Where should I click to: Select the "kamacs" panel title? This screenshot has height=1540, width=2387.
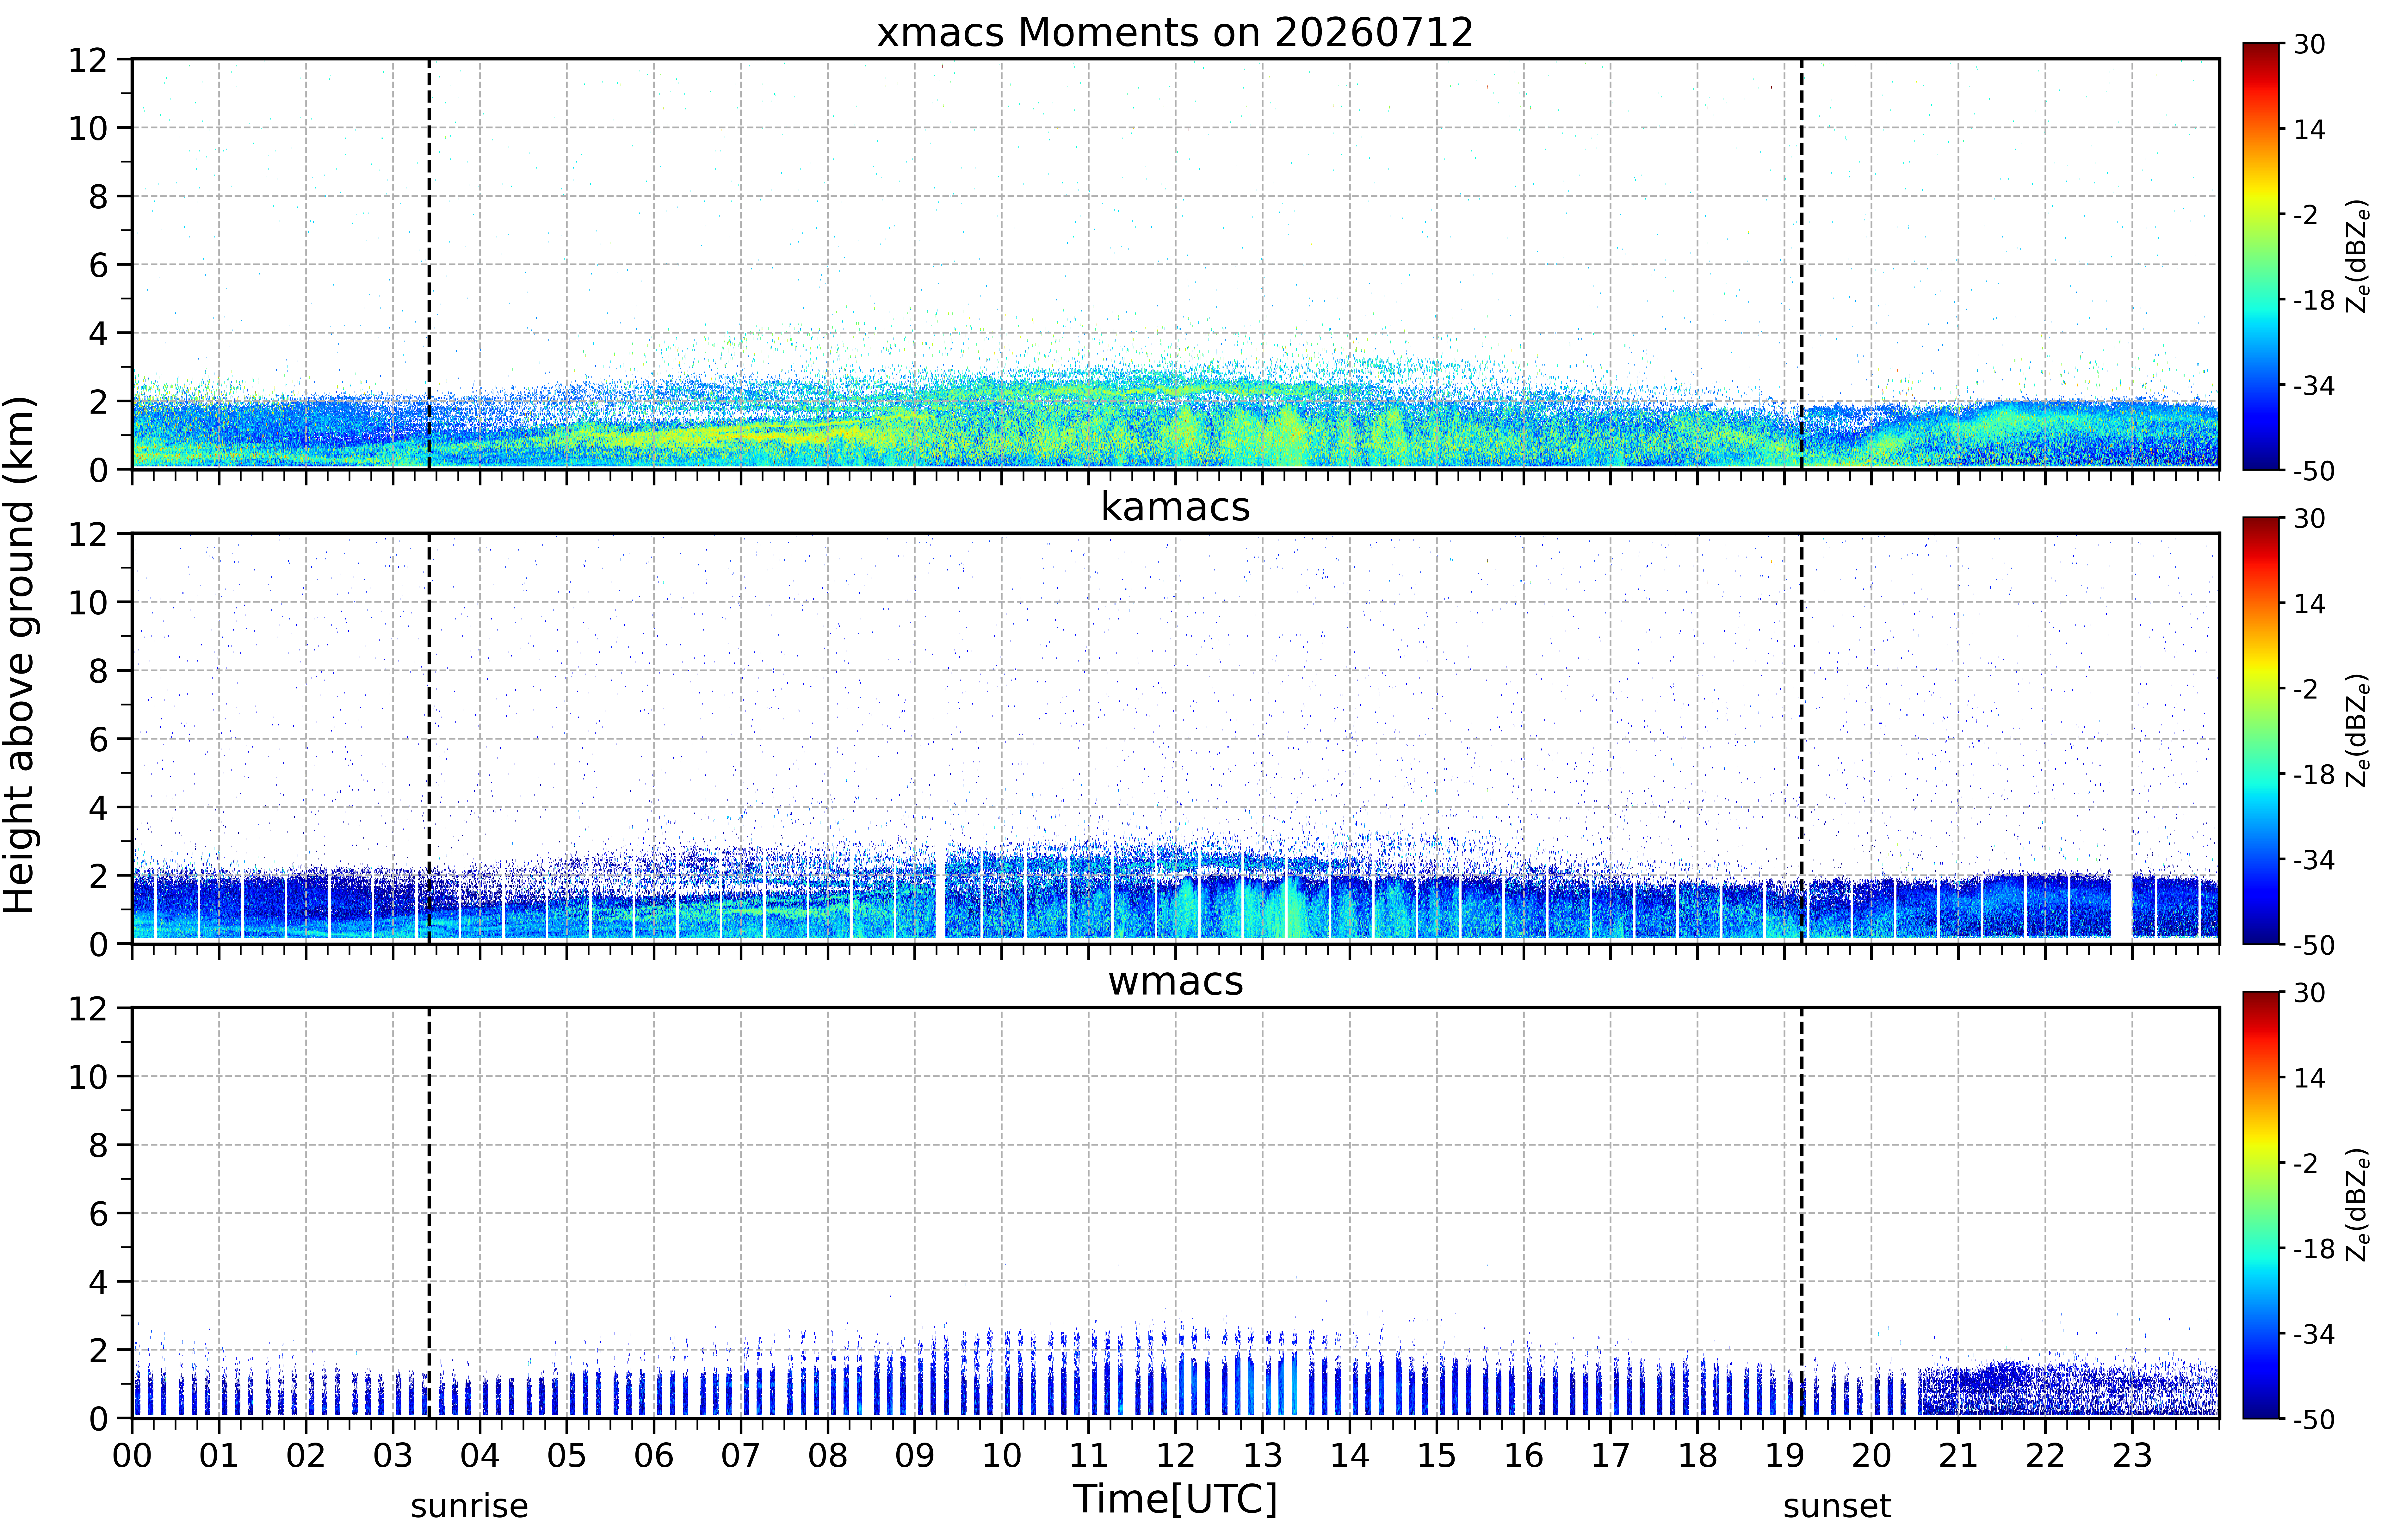[1175, 507]
